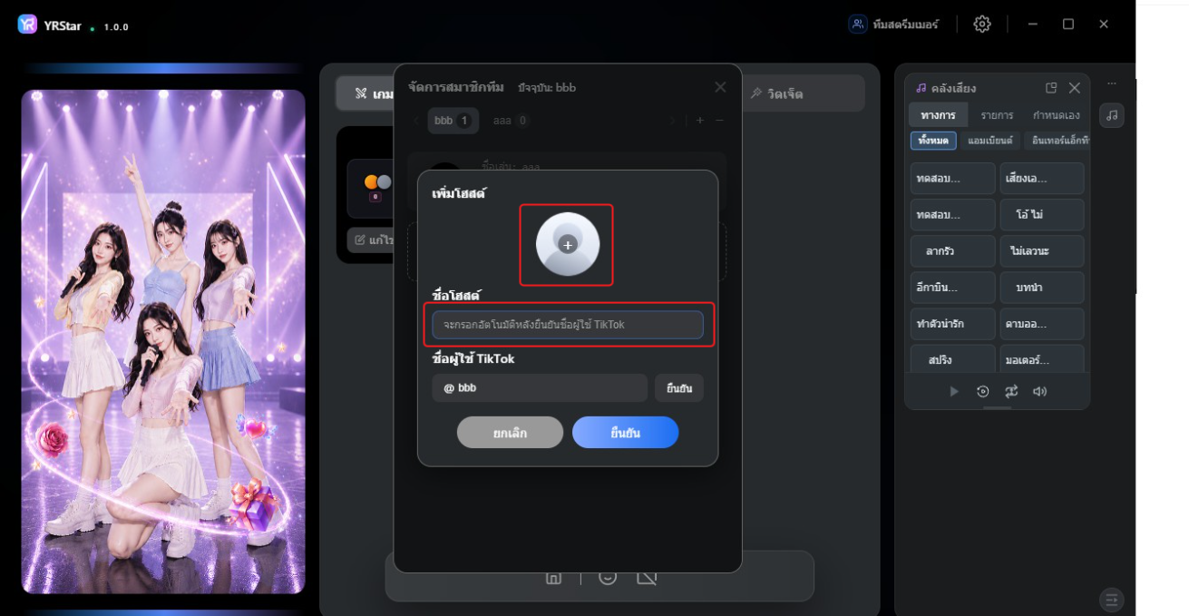Go to previous teams with left chevron
Image resolution: width=1189 pixels, height=616 pixels.
click(416, 121)
